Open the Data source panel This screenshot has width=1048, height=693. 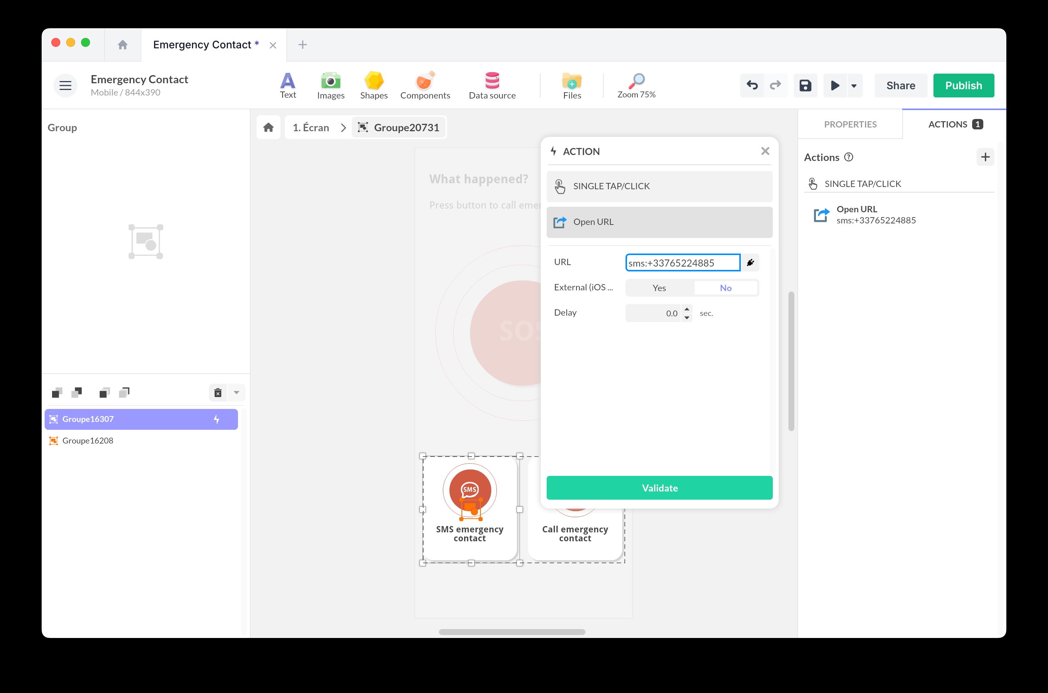[x=492, y=85]
